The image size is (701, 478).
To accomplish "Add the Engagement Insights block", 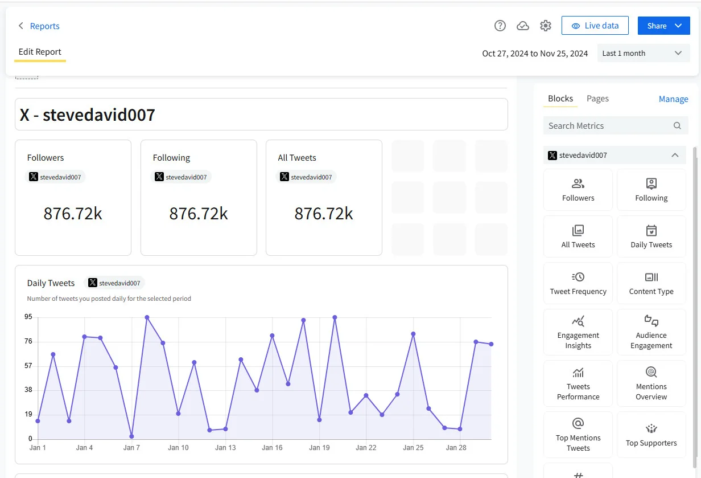I will click(x=578, y=332).
